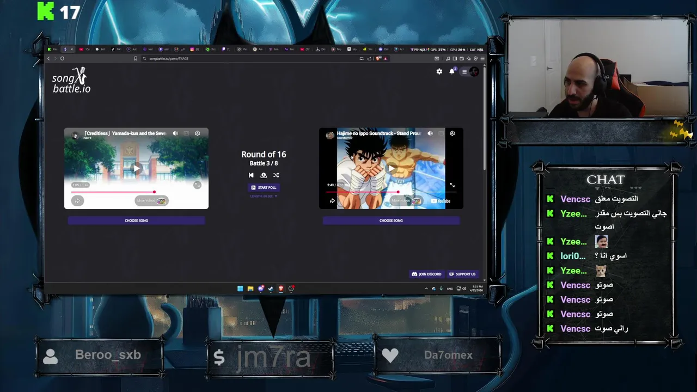Mute the Yamada-kun video
Viewport: 697px width, 392px height.
(x=175, y=133)
